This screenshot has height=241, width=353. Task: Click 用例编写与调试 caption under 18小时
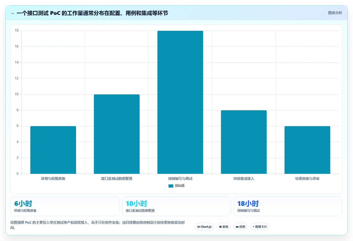pos(248,210)
